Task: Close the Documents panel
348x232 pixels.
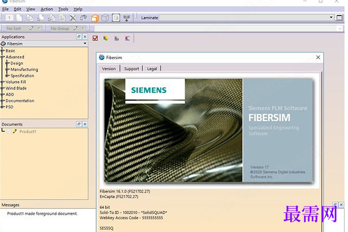Action: coord(85,124)
